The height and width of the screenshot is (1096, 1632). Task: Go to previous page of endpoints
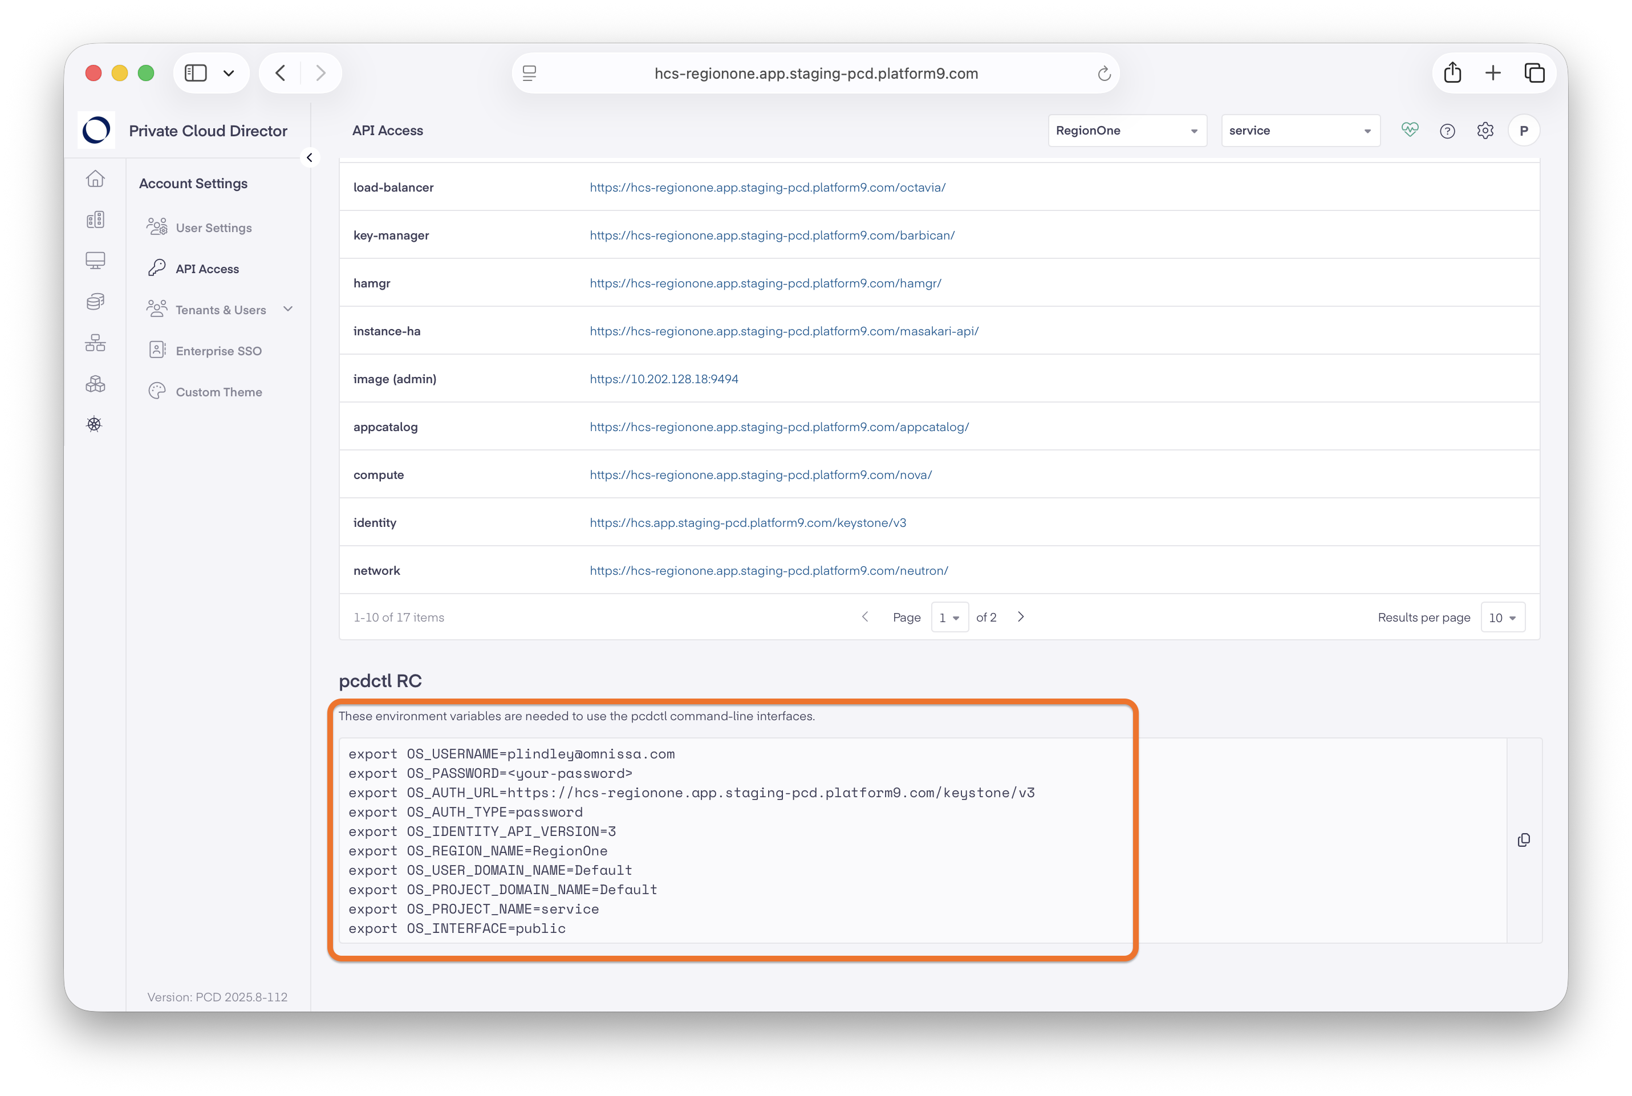coord(864,616)
